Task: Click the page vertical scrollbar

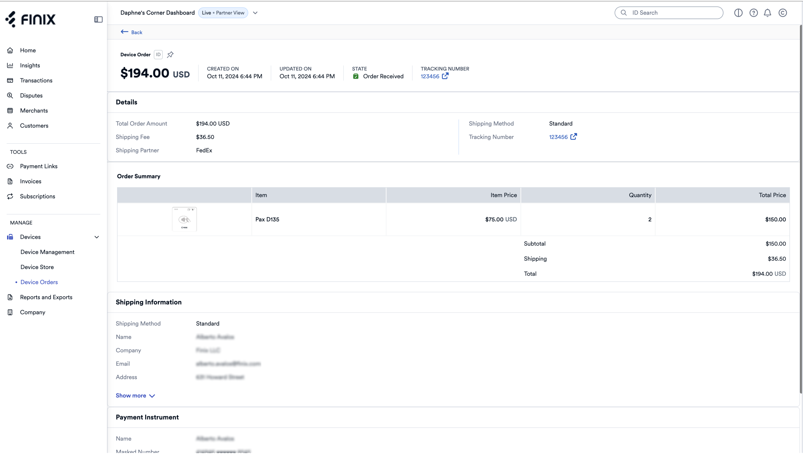Action: coord(800,209)
